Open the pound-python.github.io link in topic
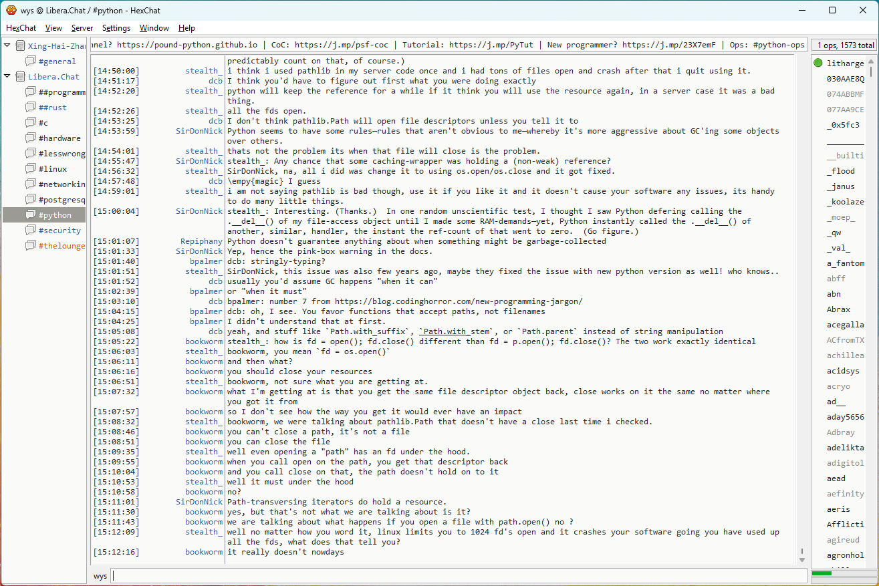Viewport: 879px width, 586px height. point(189,45)
